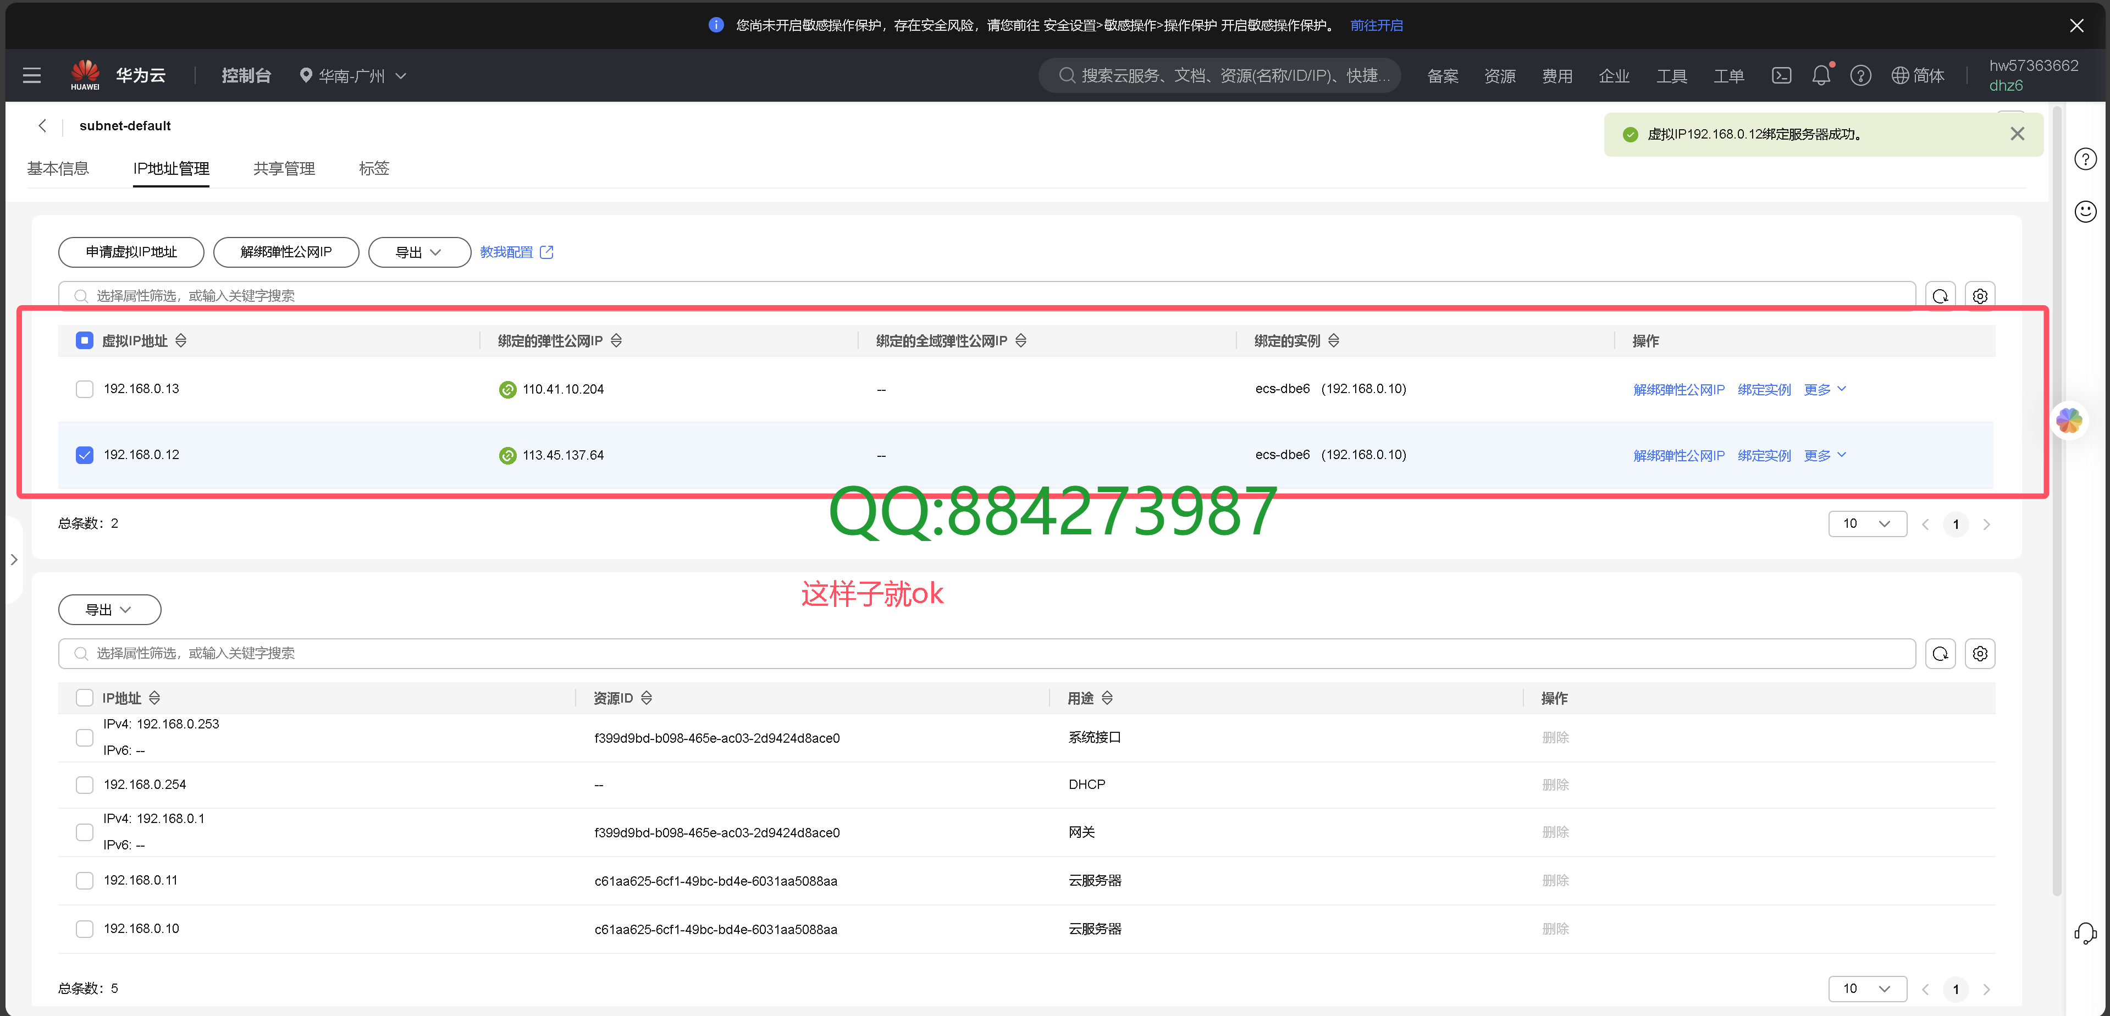Viewport: 2110px width, 1016px height.
Task: Open the 教我配置 guide link
Action: pyautogui.click(x=516, y=252)
